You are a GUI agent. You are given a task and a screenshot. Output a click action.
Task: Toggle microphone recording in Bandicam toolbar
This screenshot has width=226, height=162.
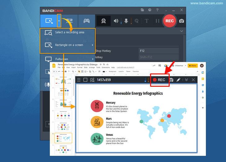[126, 21]
